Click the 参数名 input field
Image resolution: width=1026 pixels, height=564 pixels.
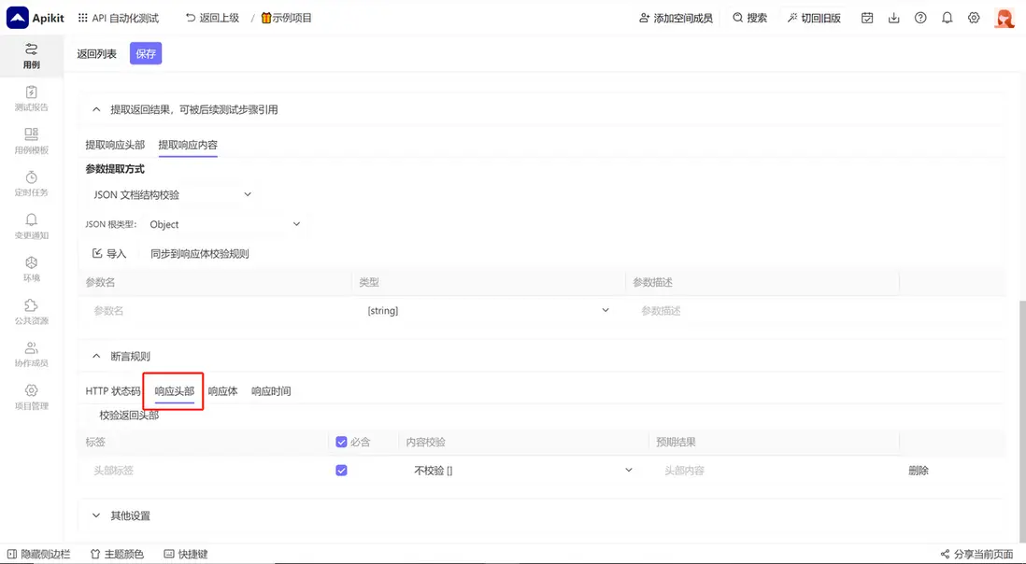click(x=217, y=310)
